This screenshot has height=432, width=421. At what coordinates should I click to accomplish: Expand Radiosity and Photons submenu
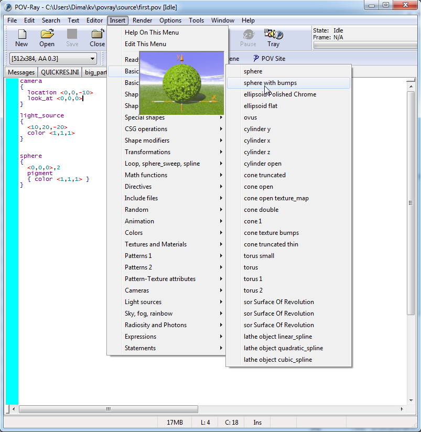[x=167, y=325]
